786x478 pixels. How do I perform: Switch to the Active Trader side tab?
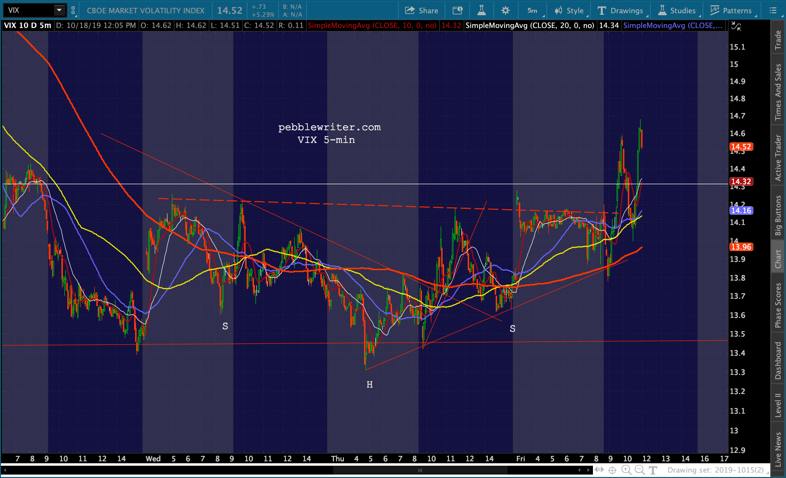pyautogui.click(x=778, y=158)
